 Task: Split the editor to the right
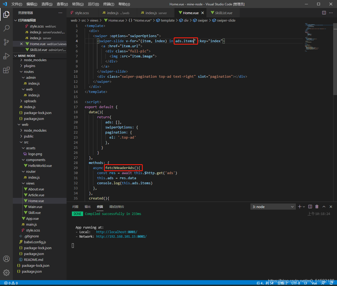324,13
